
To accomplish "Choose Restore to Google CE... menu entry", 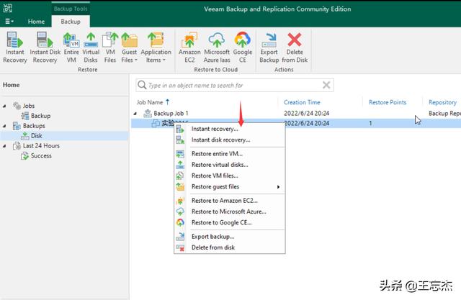I will tap(230, 222).
